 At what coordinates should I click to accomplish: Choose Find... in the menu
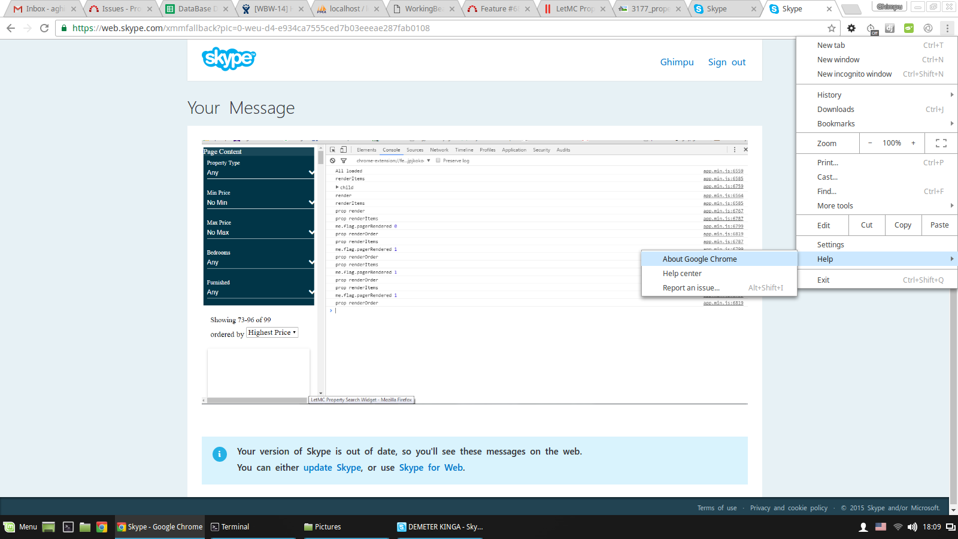click(877, 191)
